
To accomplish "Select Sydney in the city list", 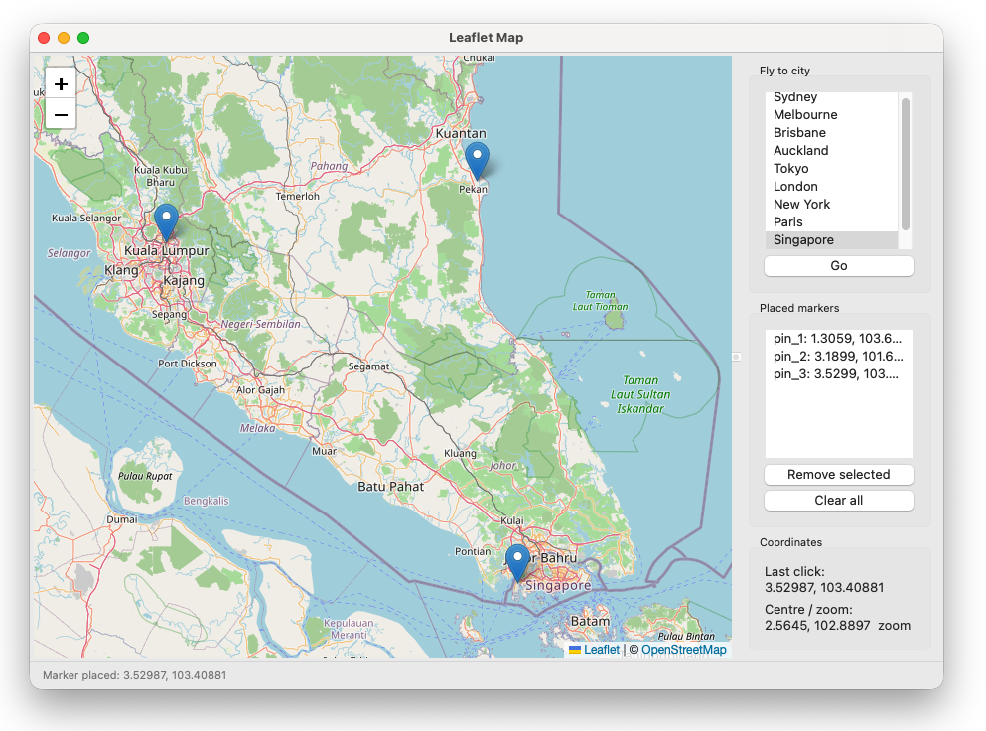I will tap(795, 97).
